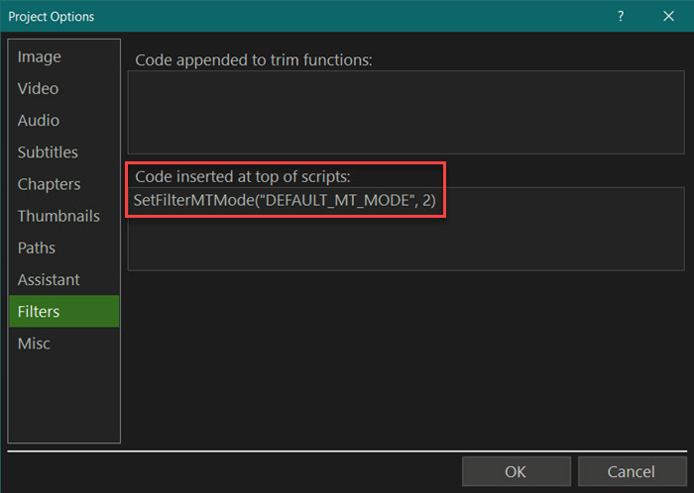Click the Project Options title bar

tap(309, 17)
